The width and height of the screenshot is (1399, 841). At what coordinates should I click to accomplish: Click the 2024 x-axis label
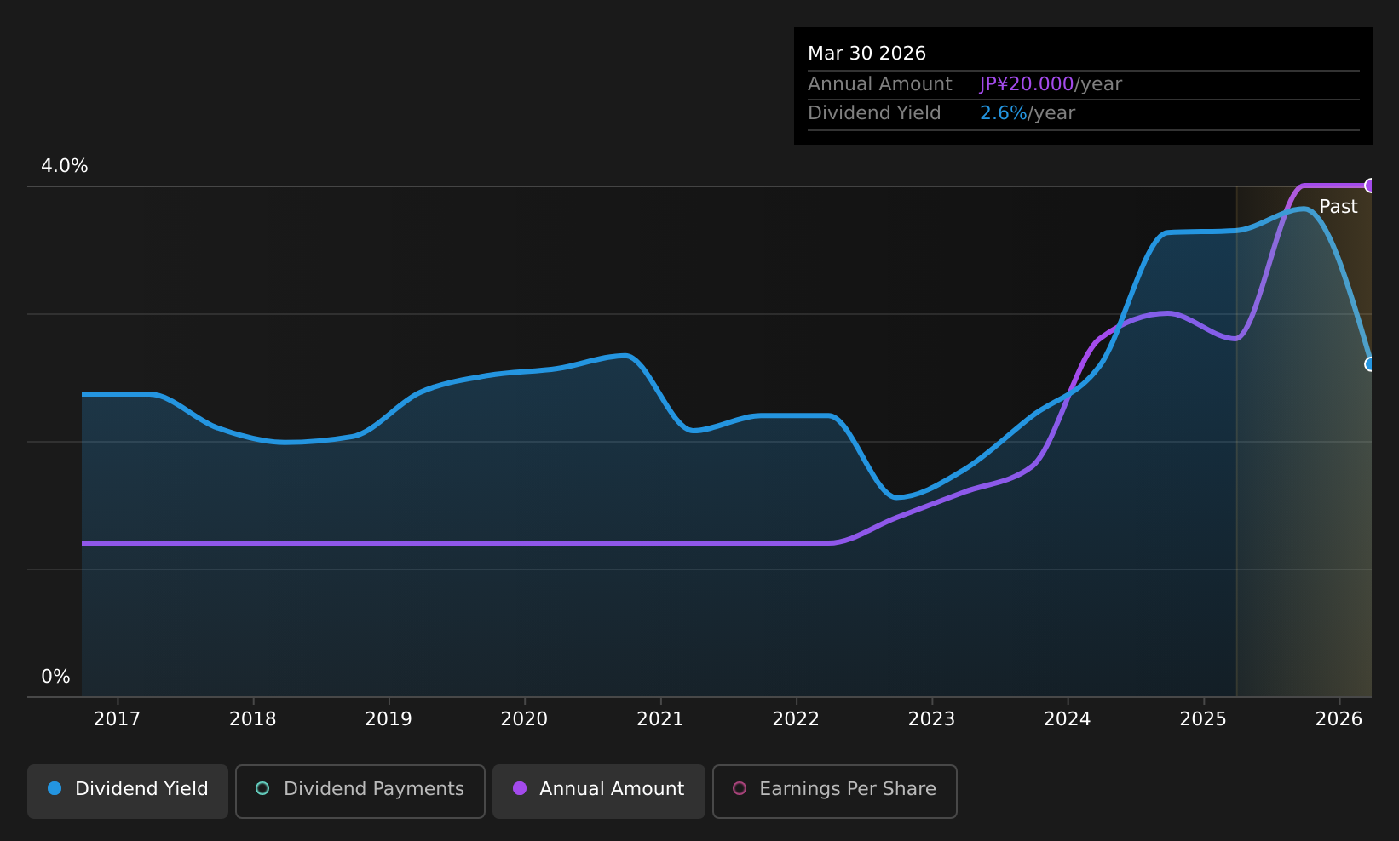pos(1068,719)
